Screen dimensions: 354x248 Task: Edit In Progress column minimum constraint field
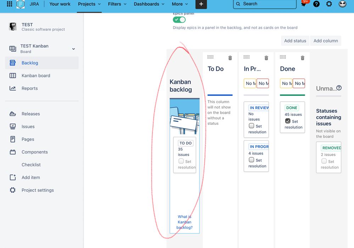click(x=250, y=83)
